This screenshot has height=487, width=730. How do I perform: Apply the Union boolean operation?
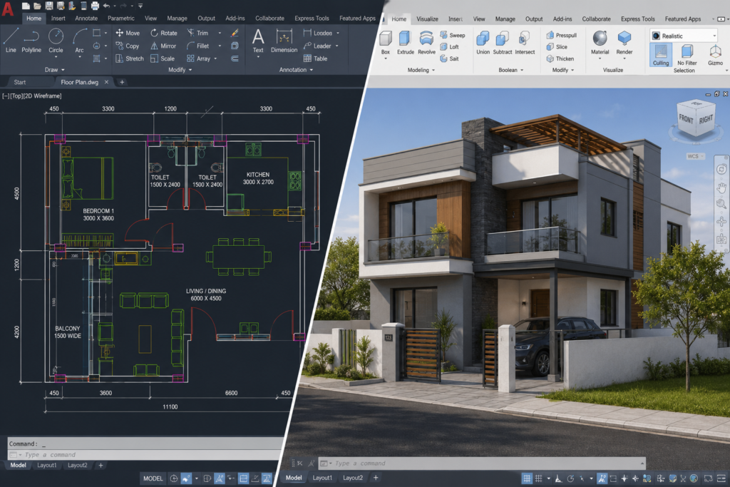pos(483,43)
